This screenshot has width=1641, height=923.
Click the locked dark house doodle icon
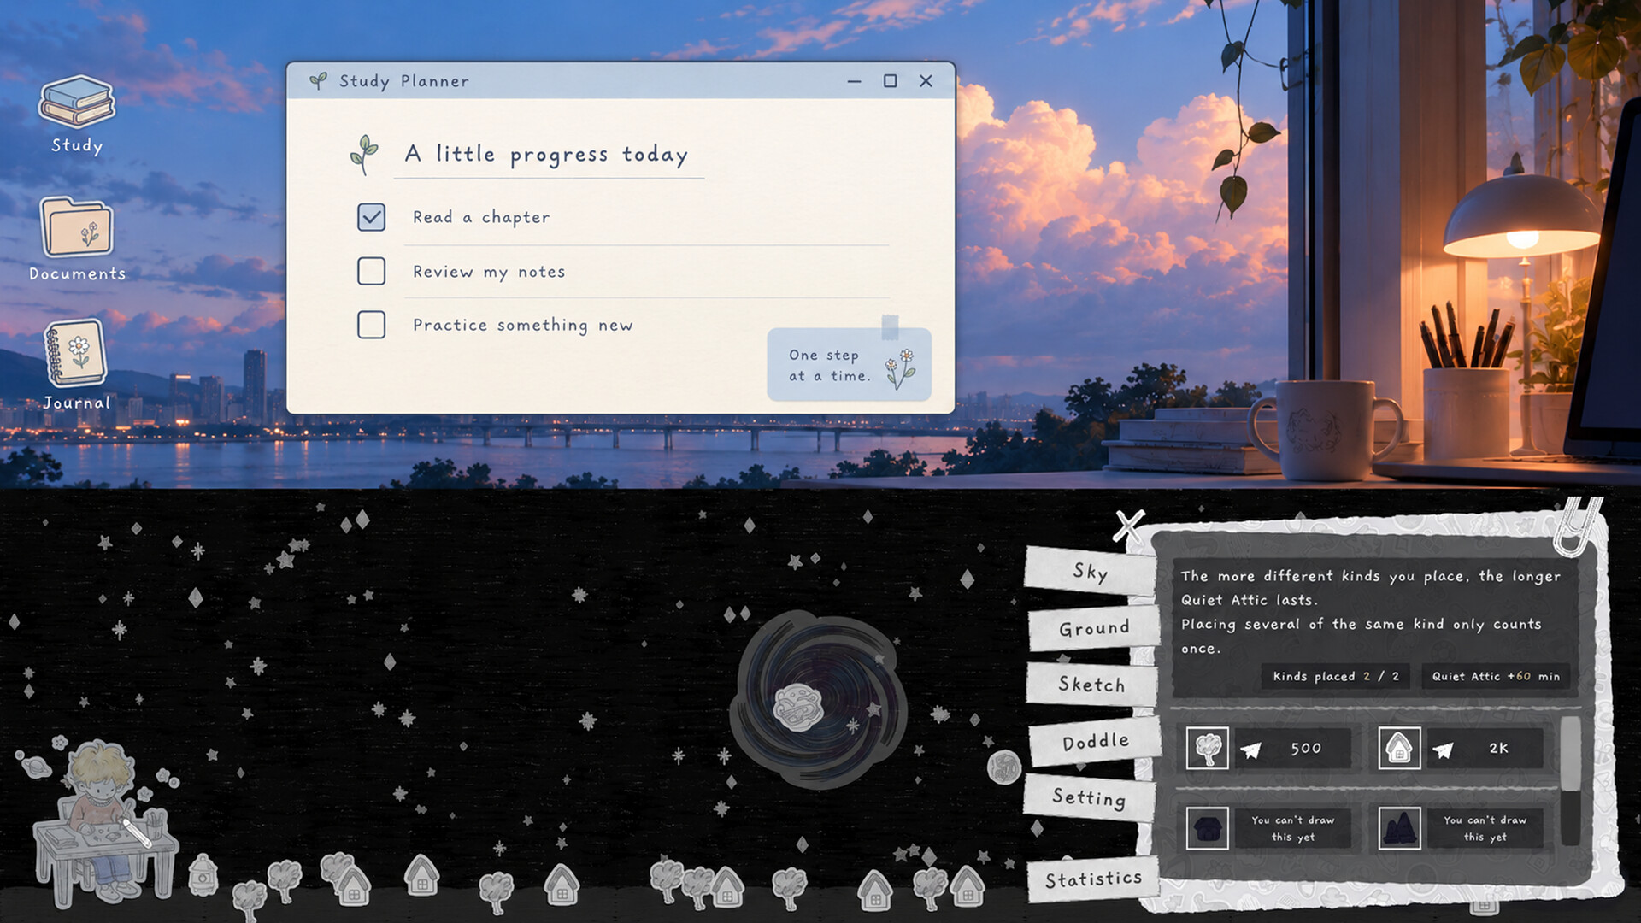click(1207, 828)
